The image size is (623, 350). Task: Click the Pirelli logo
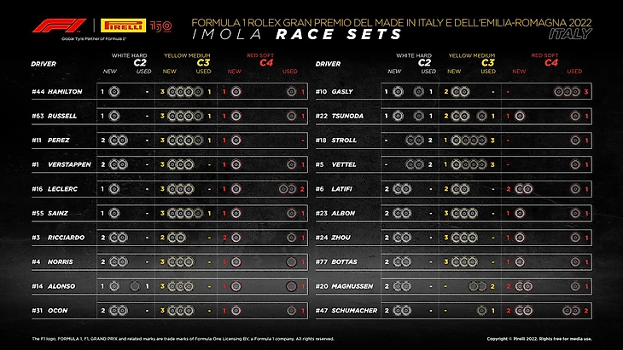[125, 26]
